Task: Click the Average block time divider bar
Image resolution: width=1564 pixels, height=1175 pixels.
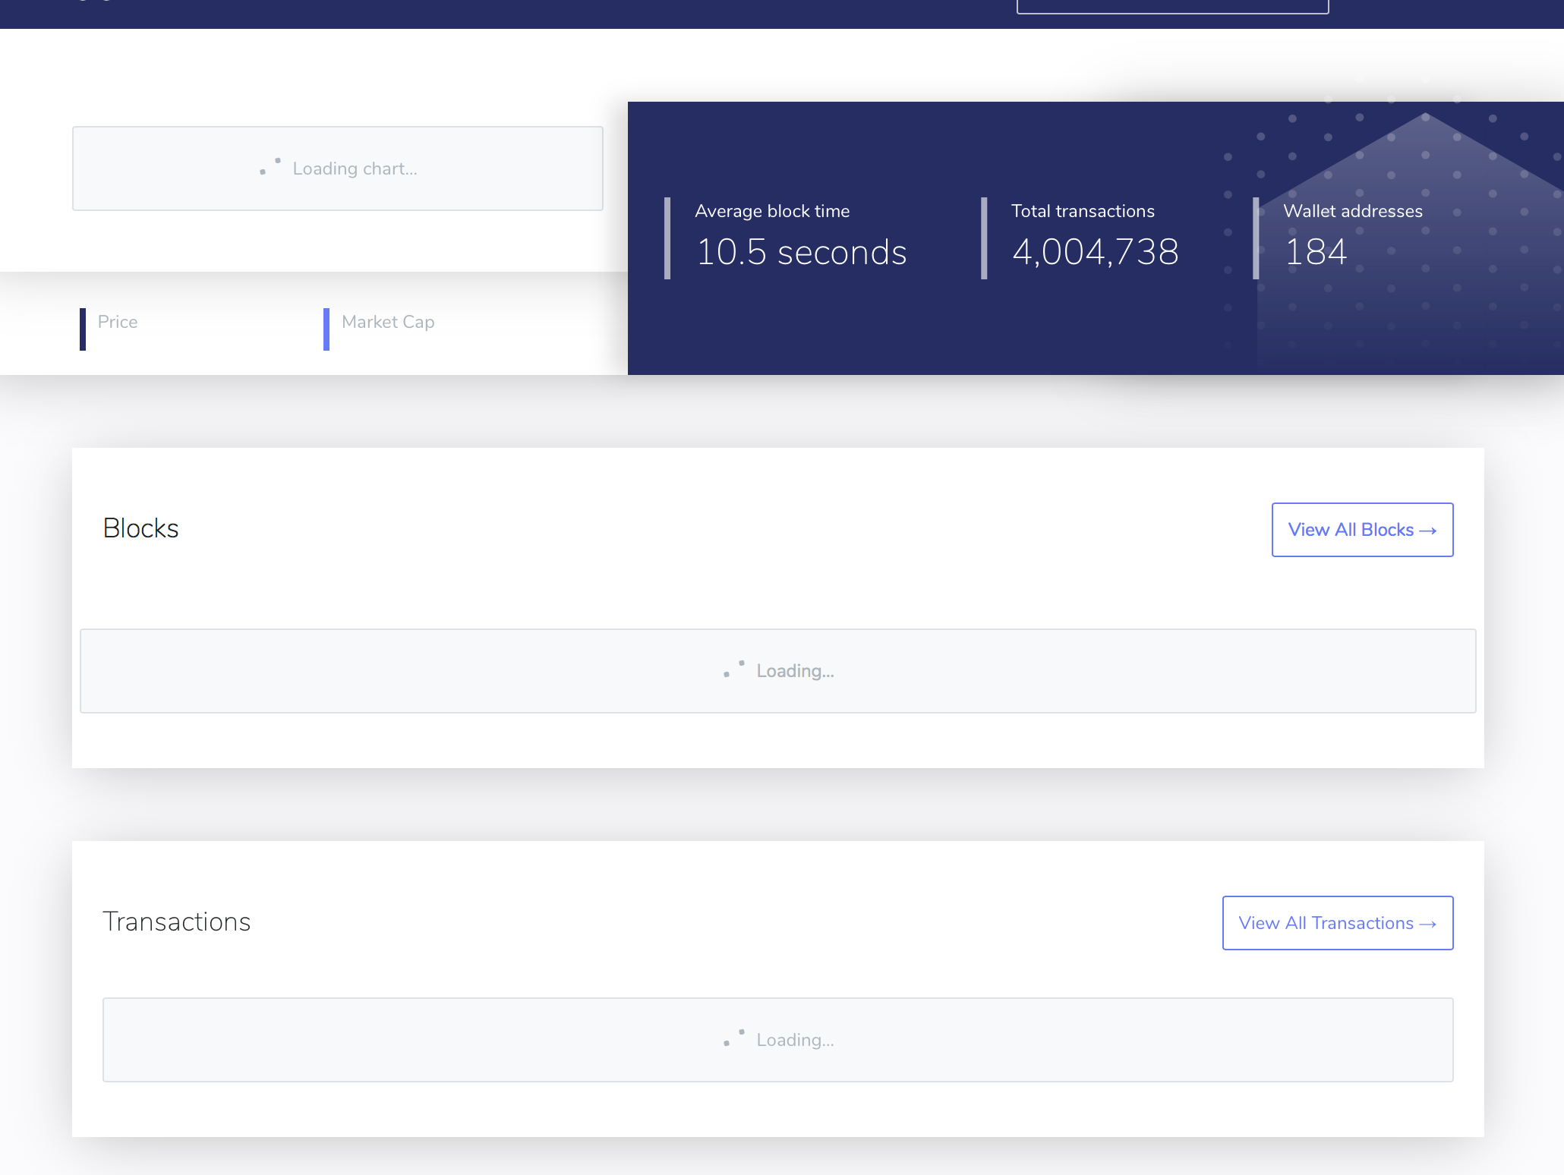Action: pos(667,235)
